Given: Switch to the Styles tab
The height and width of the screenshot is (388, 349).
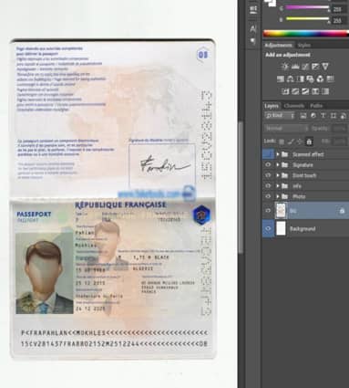Looking at the screenshot, I should coord(303,46).
